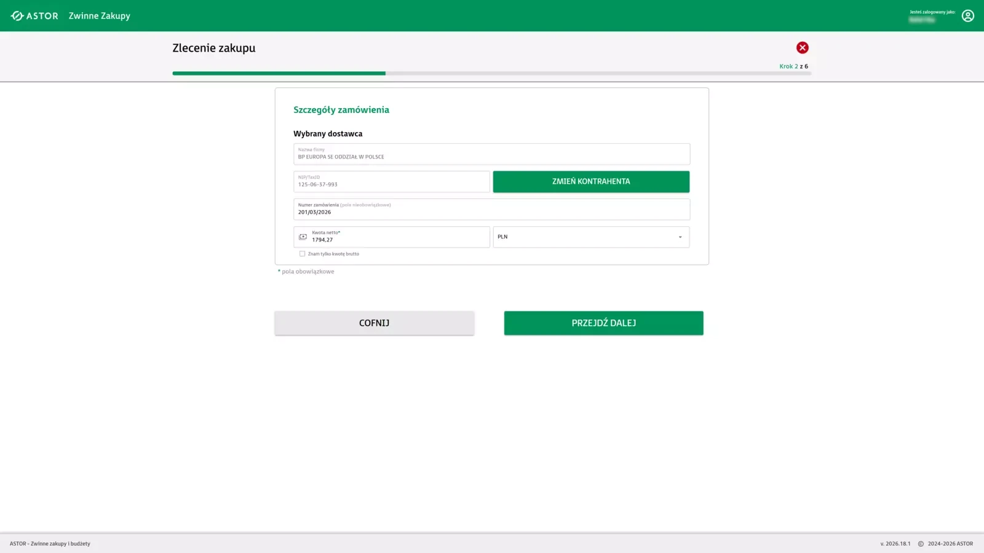This screenshot has width=984, height=553.
Task: Click the "Krok 2 z 6" step indicator
Action: pyautogui.click(x=793, y=66)
